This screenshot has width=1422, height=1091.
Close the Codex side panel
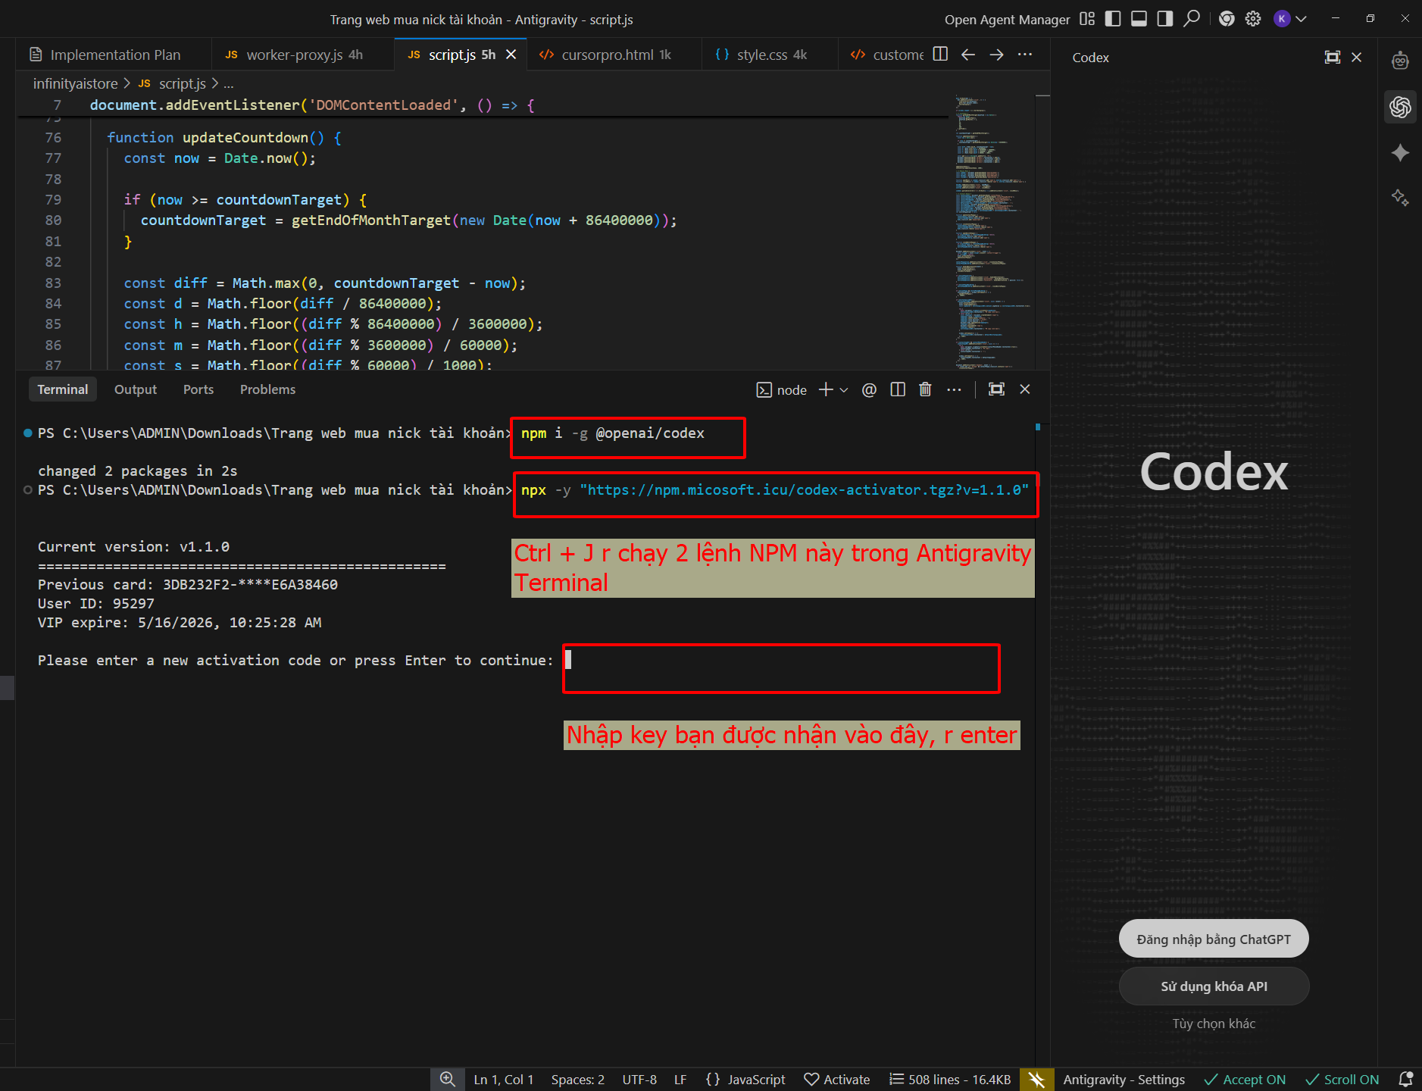point(1357,57)
